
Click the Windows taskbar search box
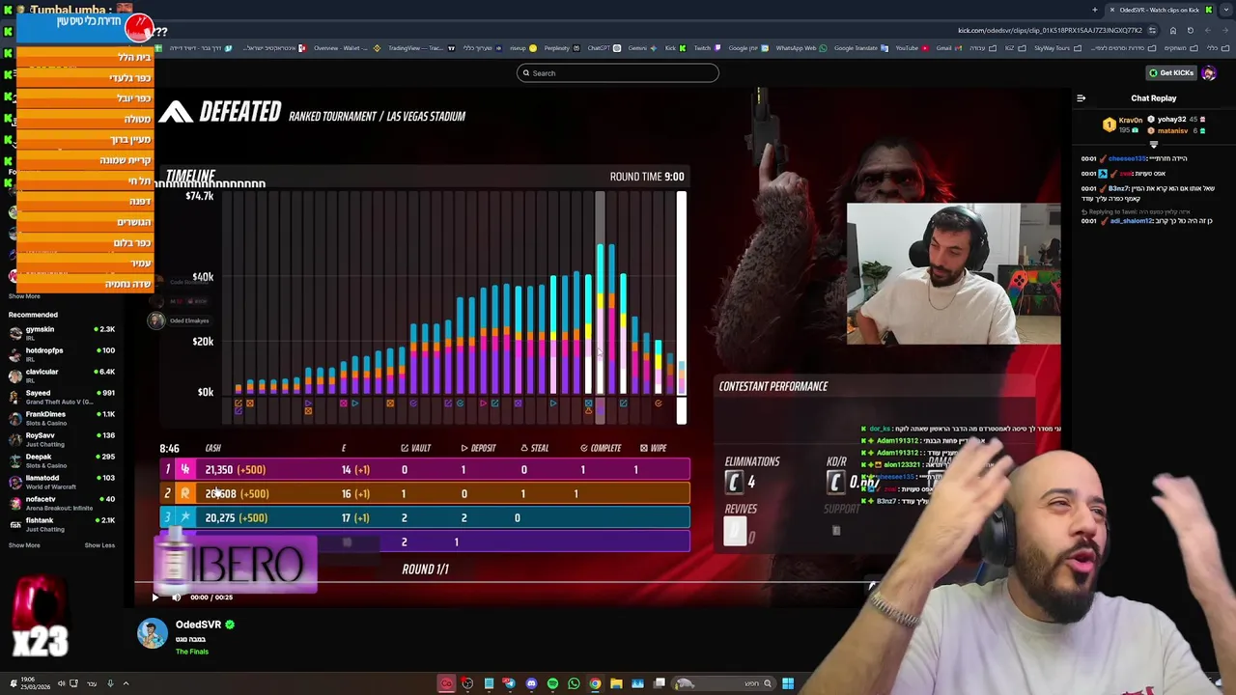click(724, 683)
